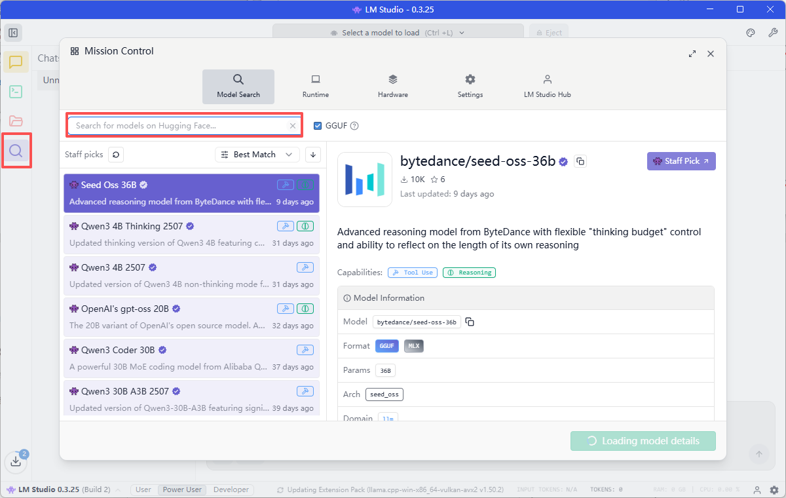Image resolution: width=786 pixels, height=498 pixels.
Task: Select the Qwen3 4B Thinking 2507 model
Action: pos(191,235)
